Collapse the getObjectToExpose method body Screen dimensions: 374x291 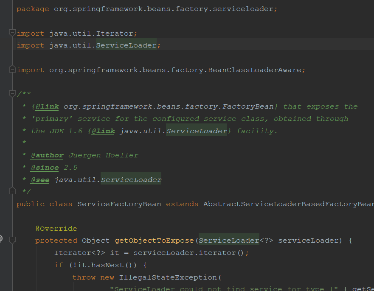[x=12, y=240]
